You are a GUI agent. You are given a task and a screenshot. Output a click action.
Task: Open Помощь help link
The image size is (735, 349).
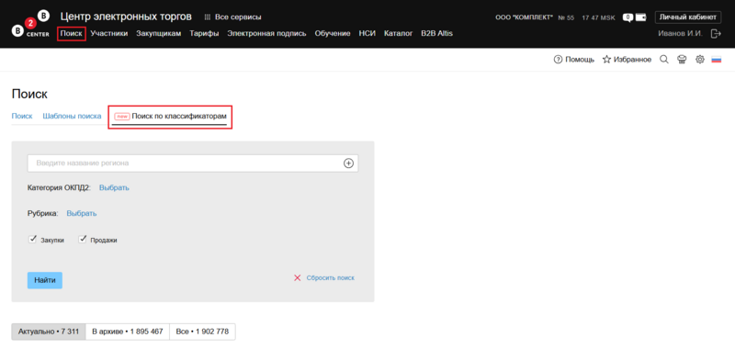pyautogui.click(x=574, y=60)
